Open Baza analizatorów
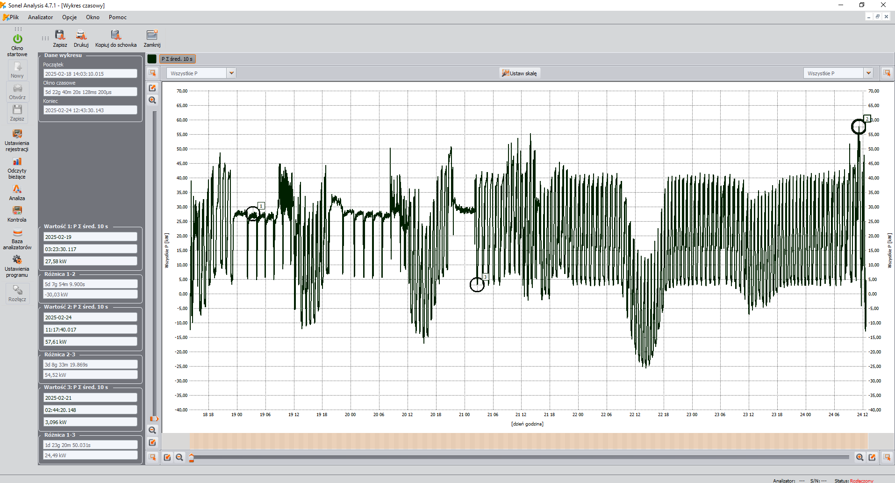Image resolution: width=895 pixels, height=483 pixels. click(17, 233)
